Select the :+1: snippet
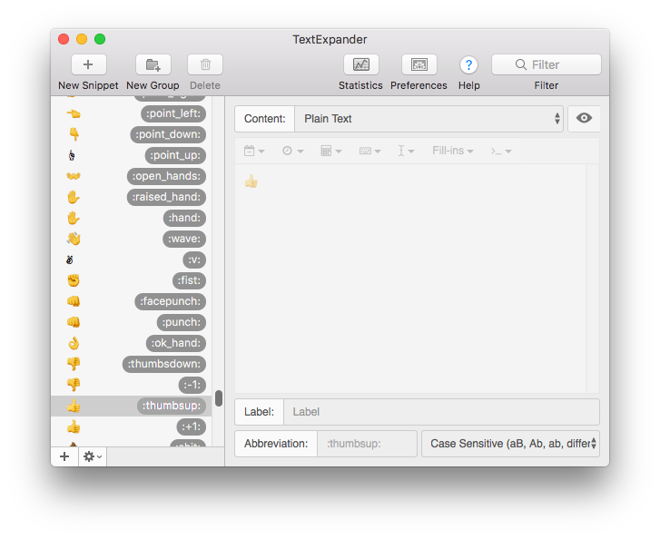The height and width of the screenshot is (539, 660). (132, 426)
